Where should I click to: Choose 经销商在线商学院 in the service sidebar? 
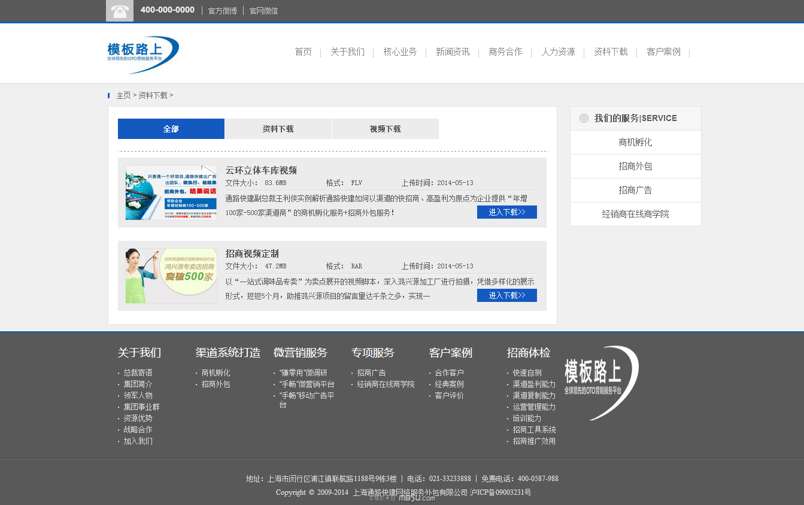635,214
